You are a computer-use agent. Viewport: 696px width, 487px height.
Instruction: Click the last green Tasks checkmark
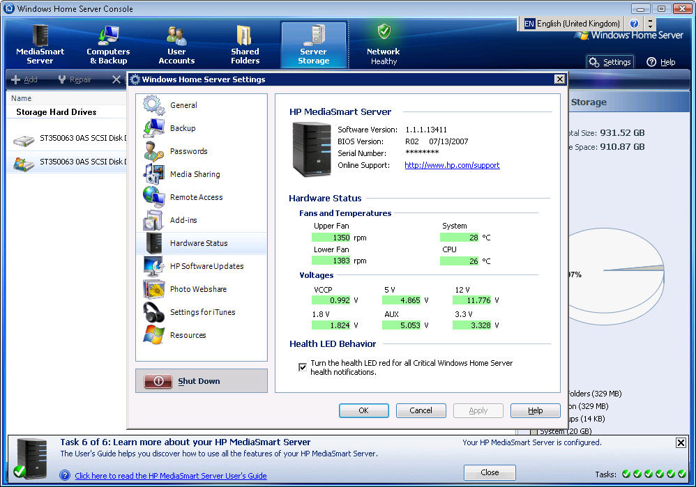pos(682,474)
